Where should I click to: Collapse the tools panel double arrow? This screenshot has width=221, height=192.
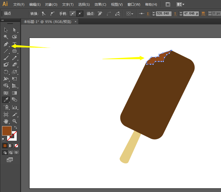coord(3,20)
